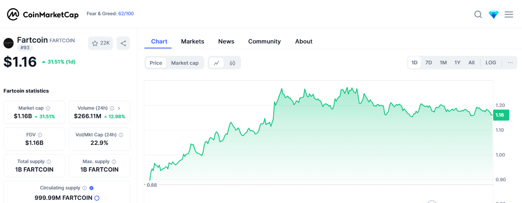Set chart range to 1Y
The width and height of the screenshot is (522, 203).
458,63
